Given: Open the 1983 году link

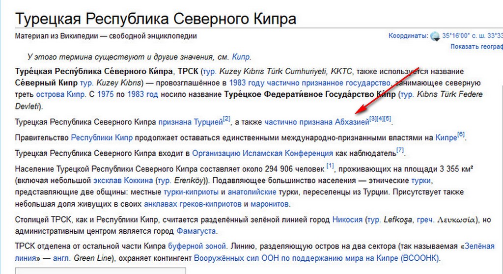Looking at the screenshot, I should [x=247, y=83].
